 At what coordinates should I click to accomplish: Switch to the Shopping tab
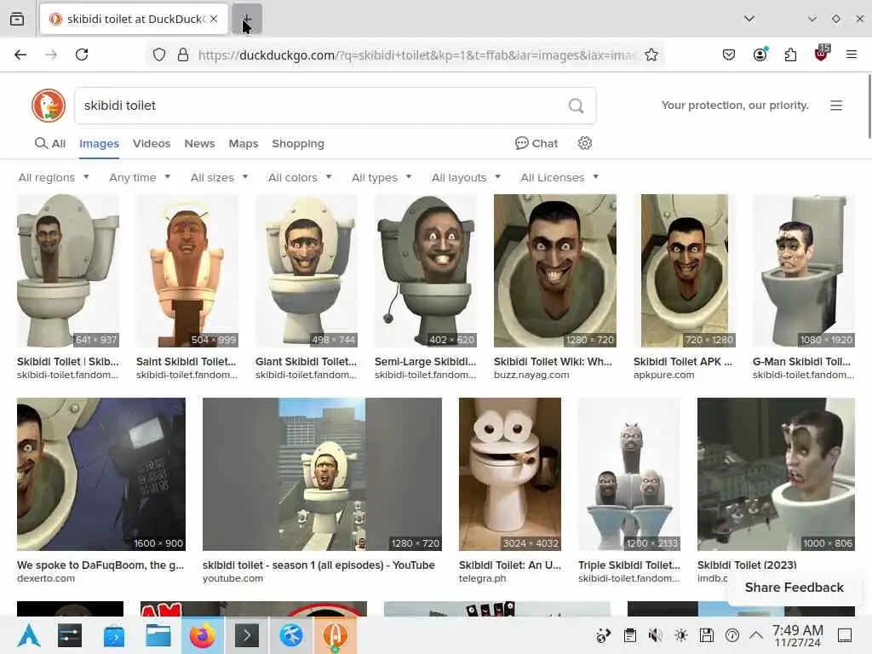tap(297, 143)
